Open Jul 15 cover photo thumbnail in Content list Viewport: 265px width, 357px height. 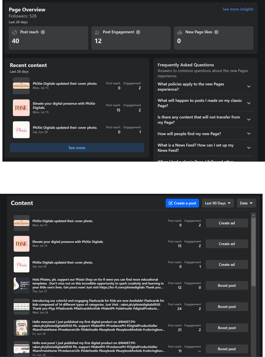[22, 223]
